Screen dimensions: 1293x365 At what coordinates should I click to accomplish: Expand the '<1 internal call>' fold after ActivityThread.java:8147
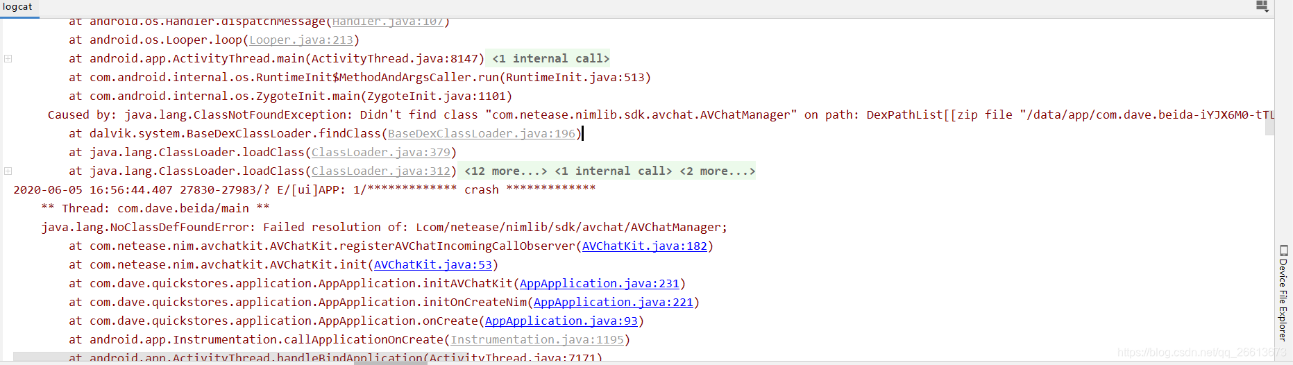[x=551, y=59]
